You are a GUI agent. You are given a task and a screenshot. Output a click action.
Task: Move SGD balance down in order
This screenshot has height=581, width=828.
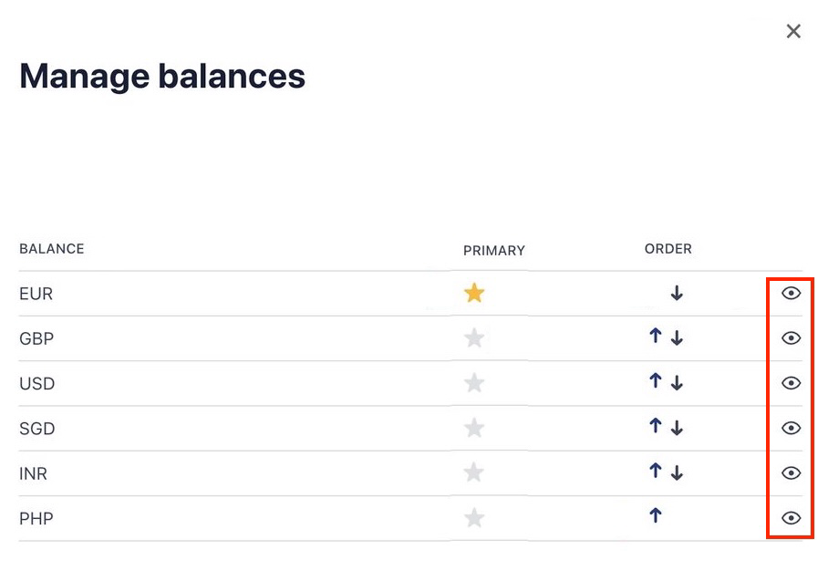pos(677,428)
